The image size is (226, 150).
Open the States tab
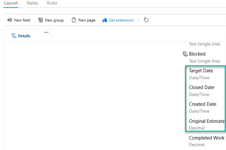[x=32, y=3]
